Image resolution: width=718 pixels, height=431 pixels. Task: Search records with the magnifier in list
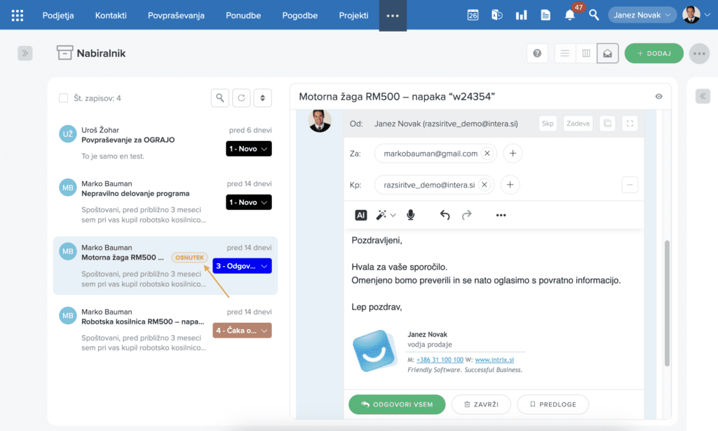point(220,98)
